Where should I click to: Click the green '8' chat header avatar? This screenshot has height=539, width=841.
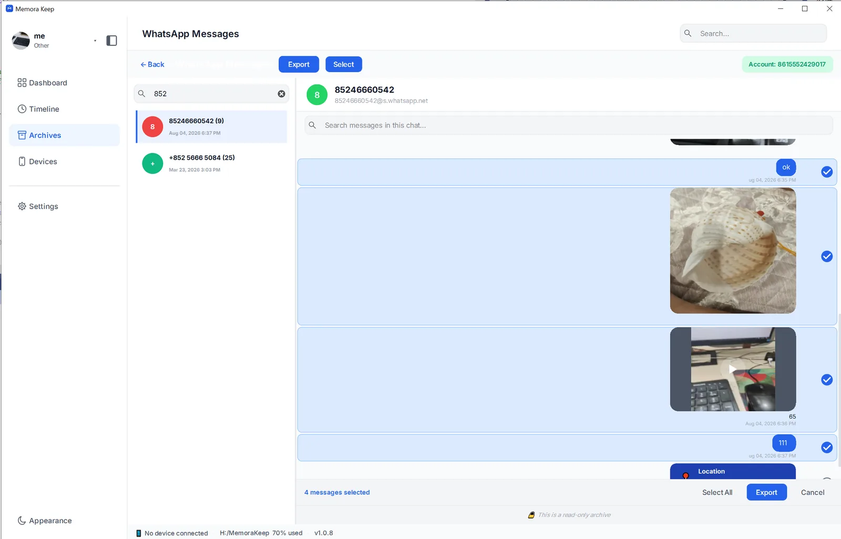pyautogui.click(x=317, y=95)
